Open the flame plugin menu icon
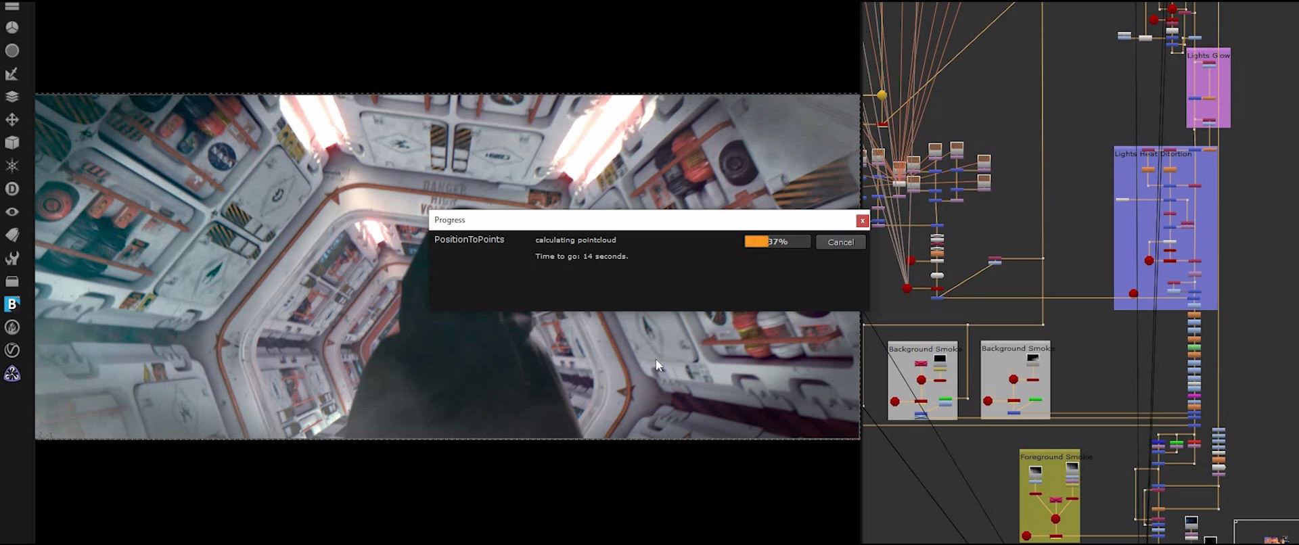The height and width of the screenshot is (545, 1299). (x=12, y=327)
